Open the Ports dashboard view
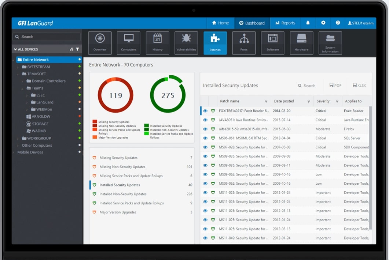 coord(244,43)
